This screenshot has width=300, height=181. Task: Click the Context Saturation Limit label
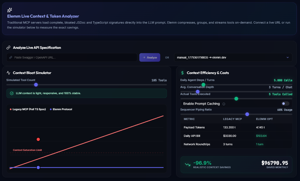click(x=27, y=150)
